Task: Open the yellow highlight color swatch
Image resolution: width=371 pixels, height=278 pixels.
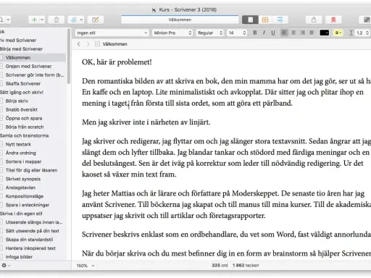Action: pyautogui.click(x=338, y=33)
